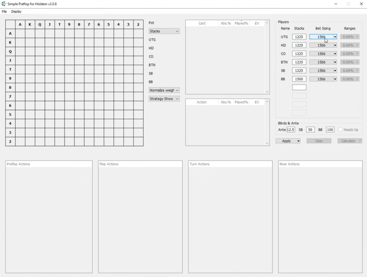Viewport: 367px width, 277px height.
Task: Edit the BB blind value field
Action: pyautogui.click(x=330, y=130)
